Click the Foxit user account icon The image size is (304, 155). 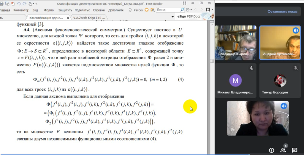coord(208,10)
